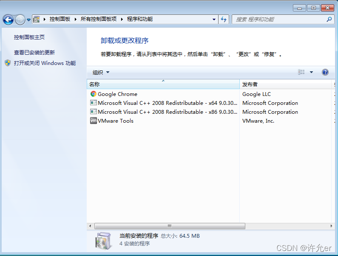Viewport: 338px width, 256px height.
Task: Close the 程序和功能 window
Action: tap(327, 8)
